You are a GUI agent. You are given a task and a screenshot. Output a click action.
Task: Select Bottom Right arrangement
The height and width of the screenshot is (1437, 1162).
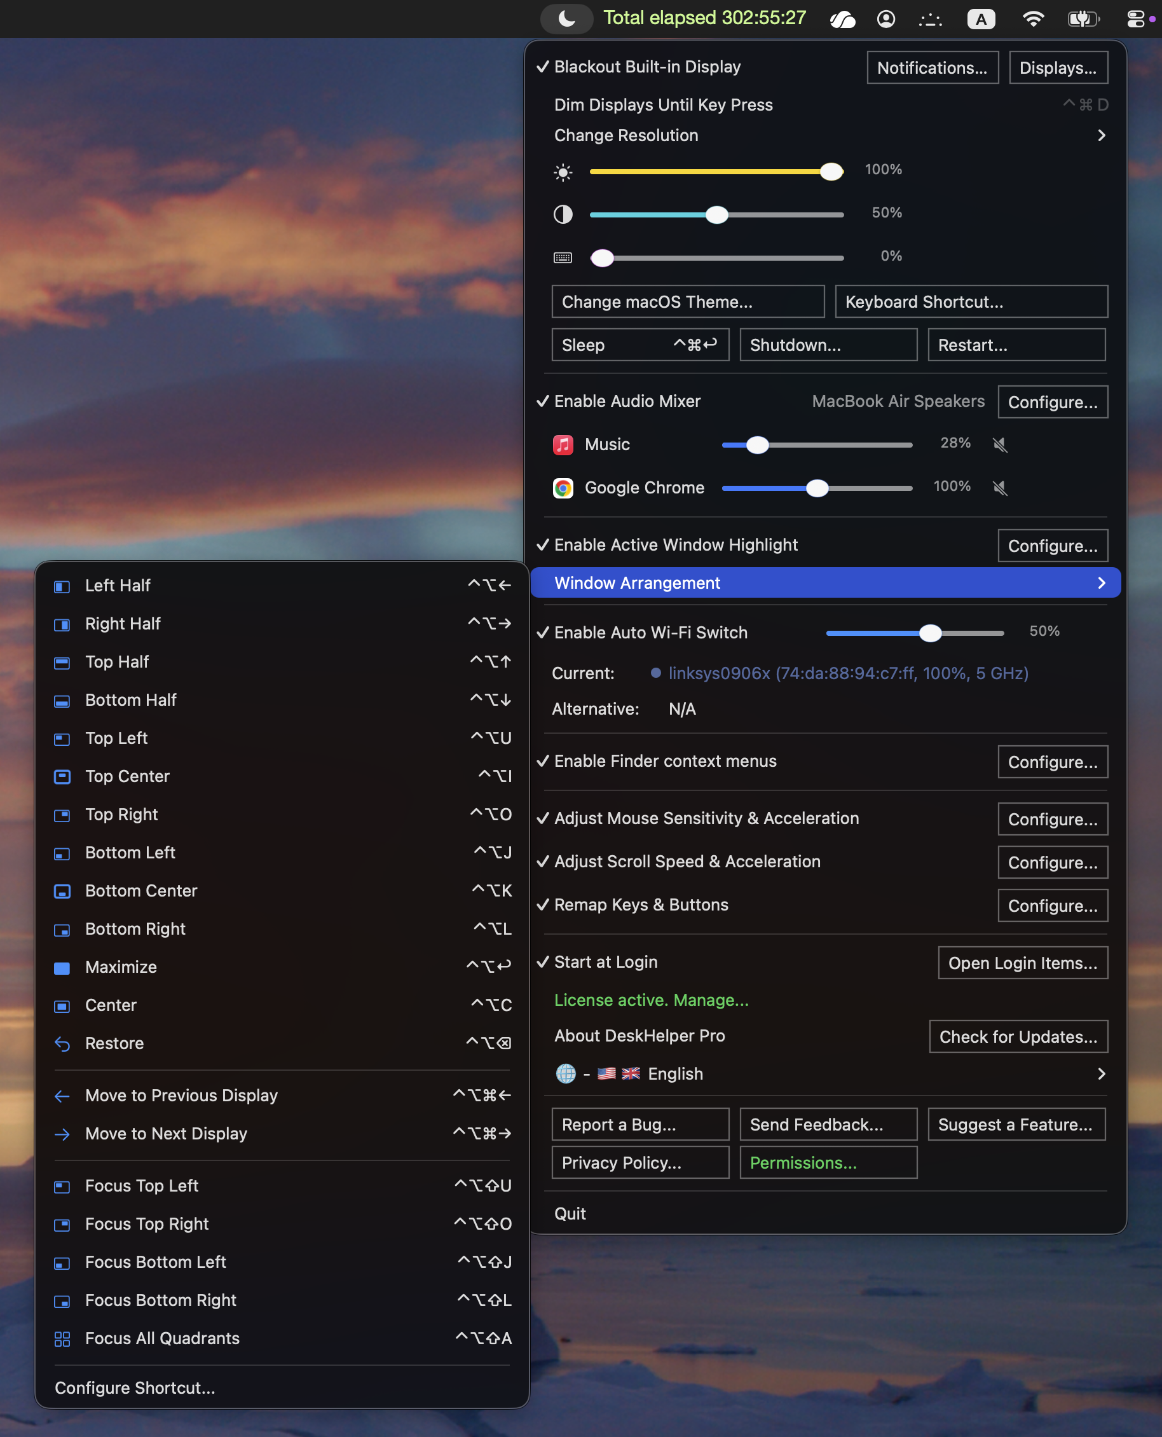(282, 930)
